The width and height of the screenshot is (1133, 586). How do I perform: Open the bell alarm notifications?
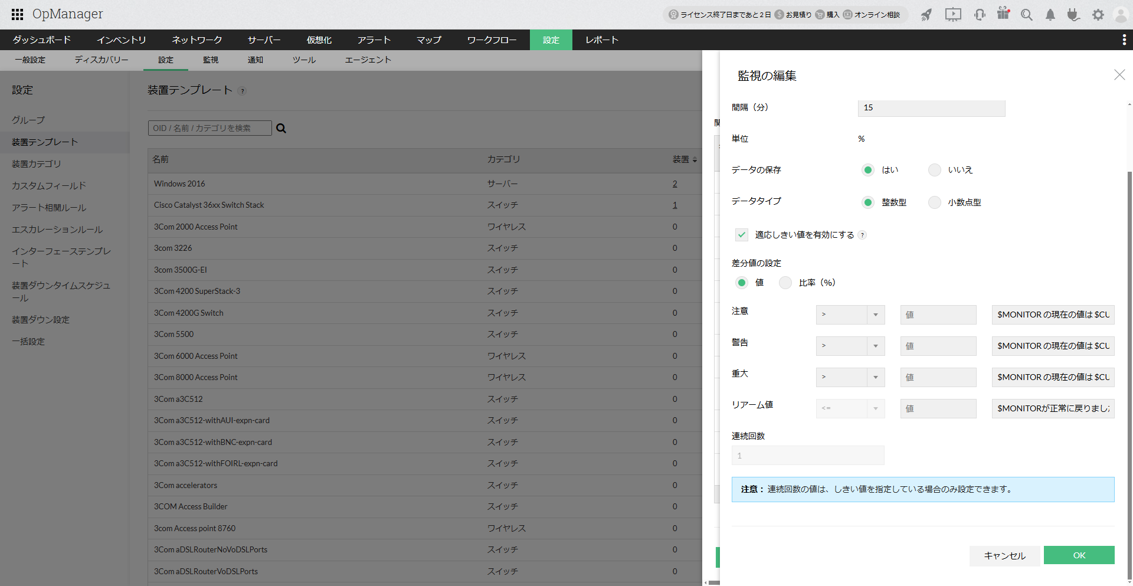[1050, 15]
